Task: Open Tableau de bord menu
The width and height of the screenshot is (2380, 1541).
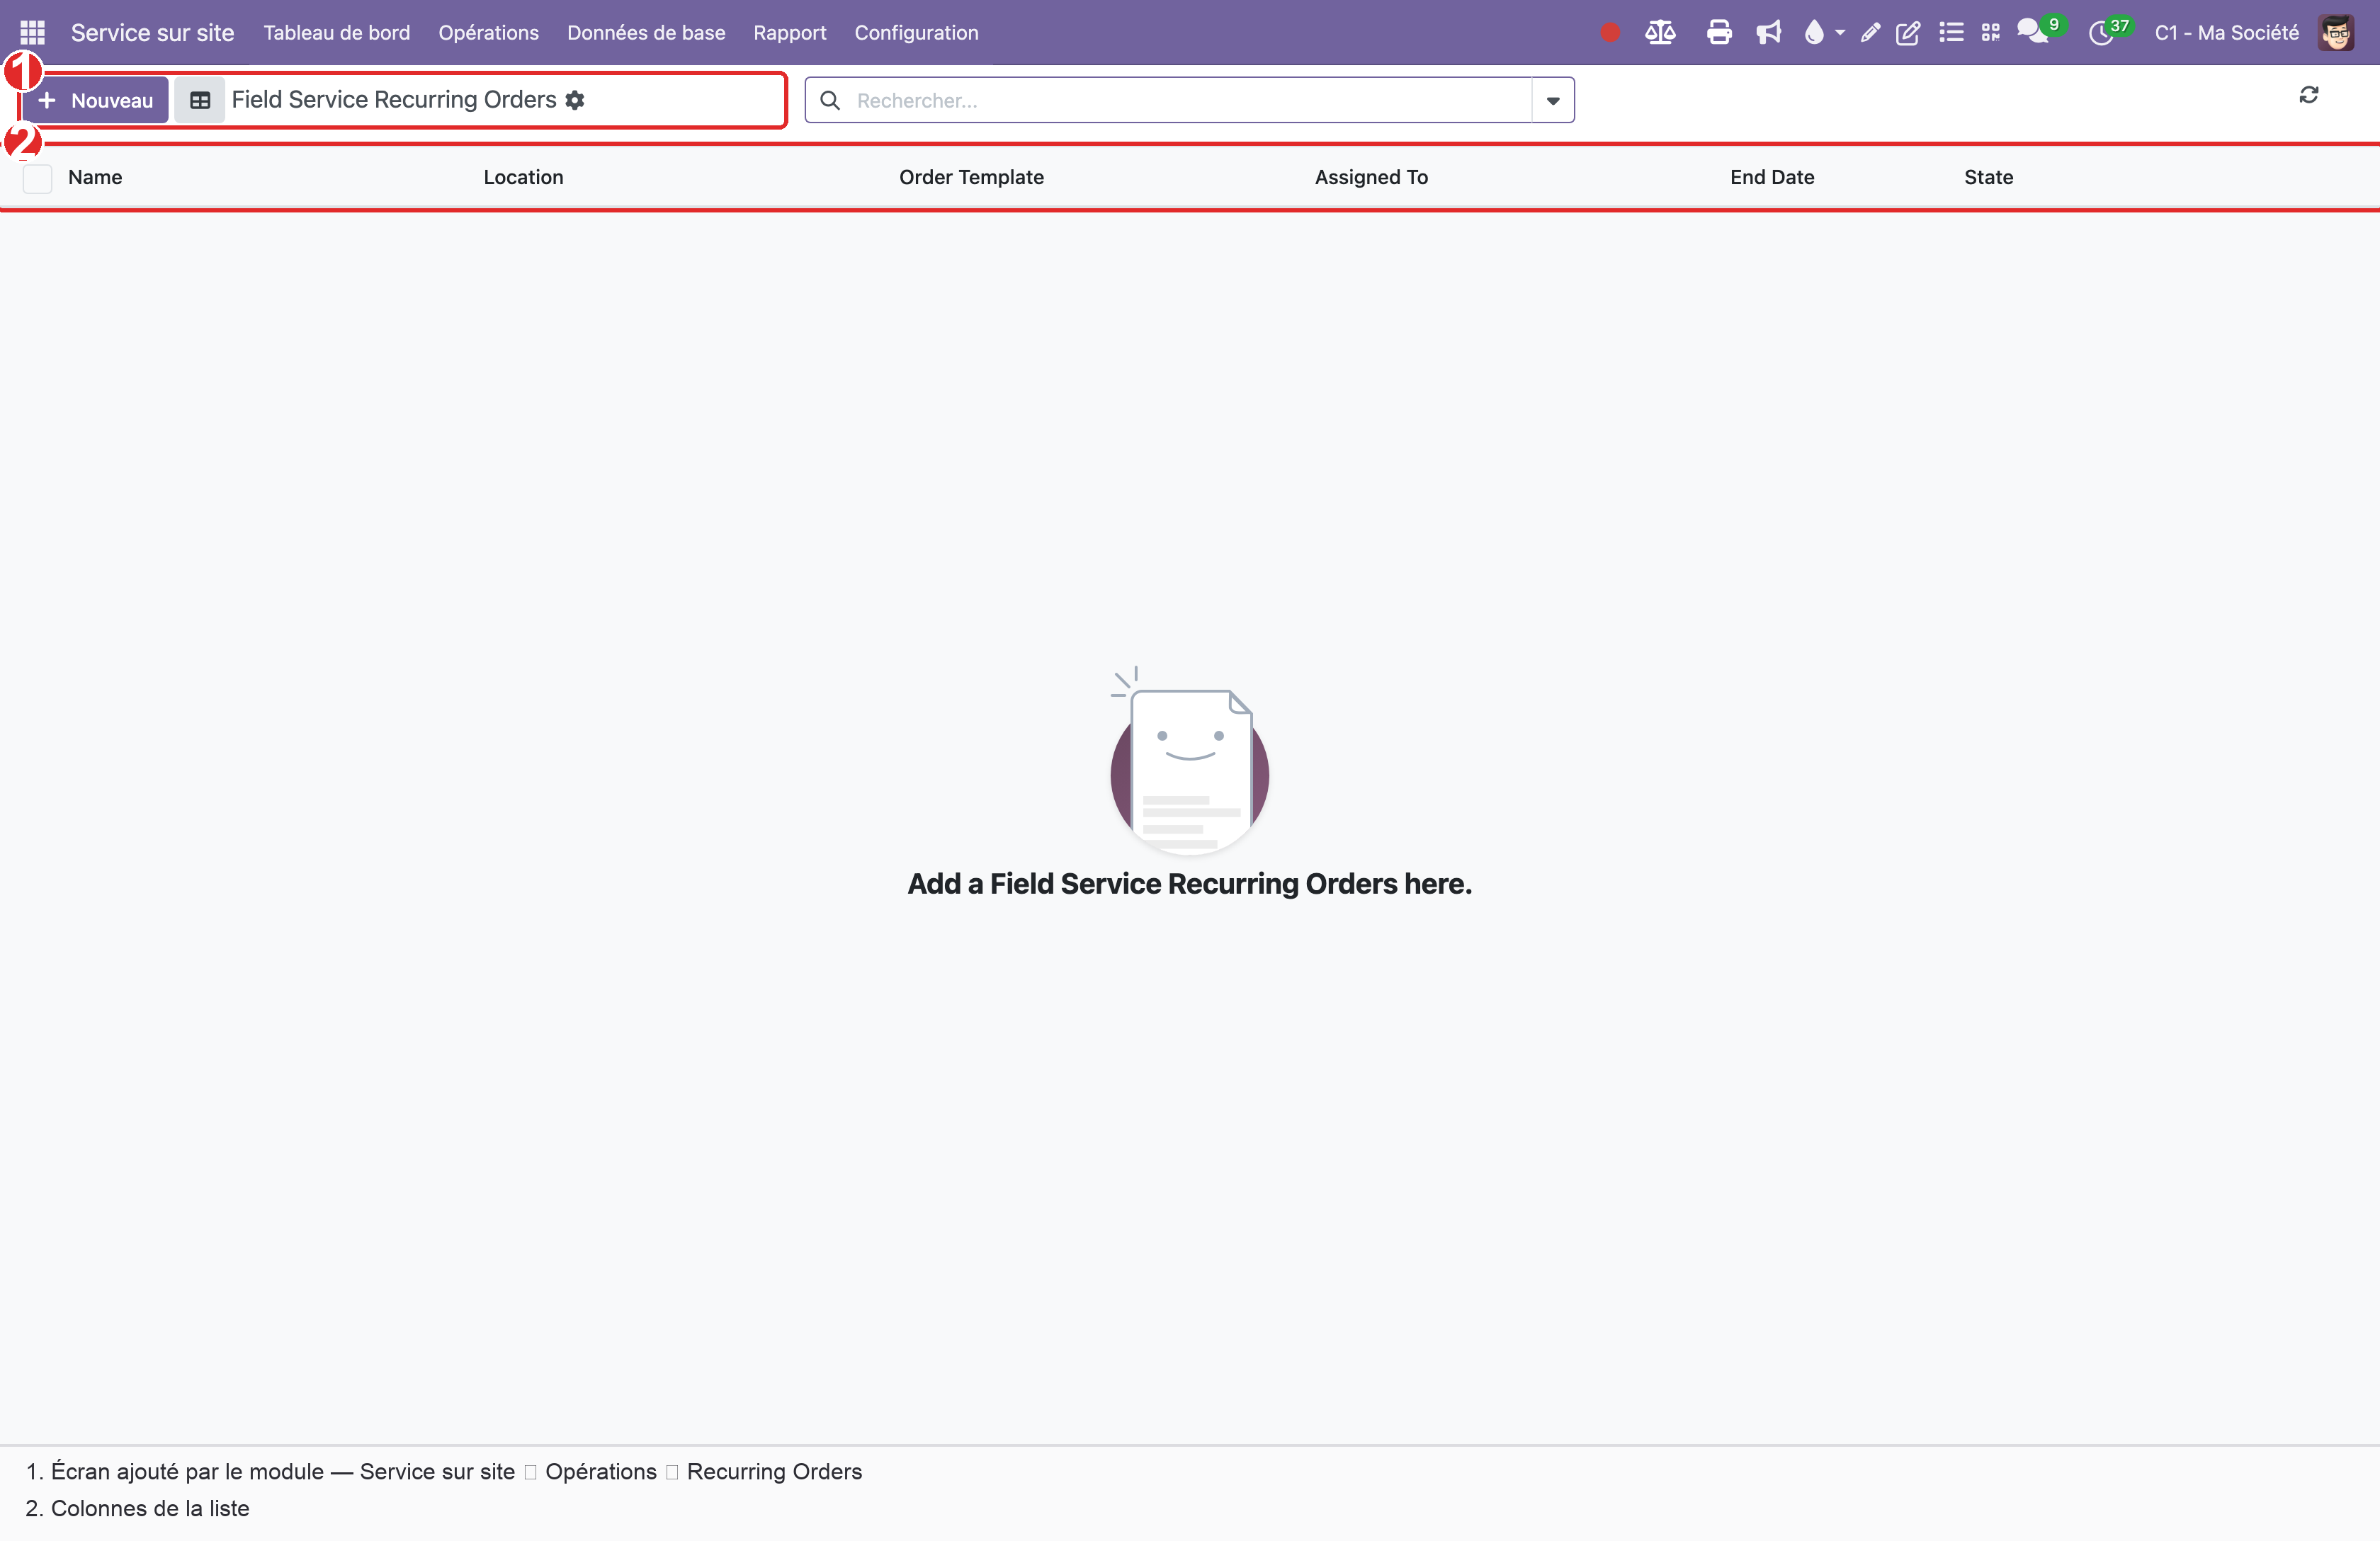Action: [337, 33]
